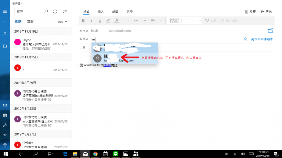Open contact picker person icon
The height and width of the screenshot is (158, 282).
(x=245, y=39)
